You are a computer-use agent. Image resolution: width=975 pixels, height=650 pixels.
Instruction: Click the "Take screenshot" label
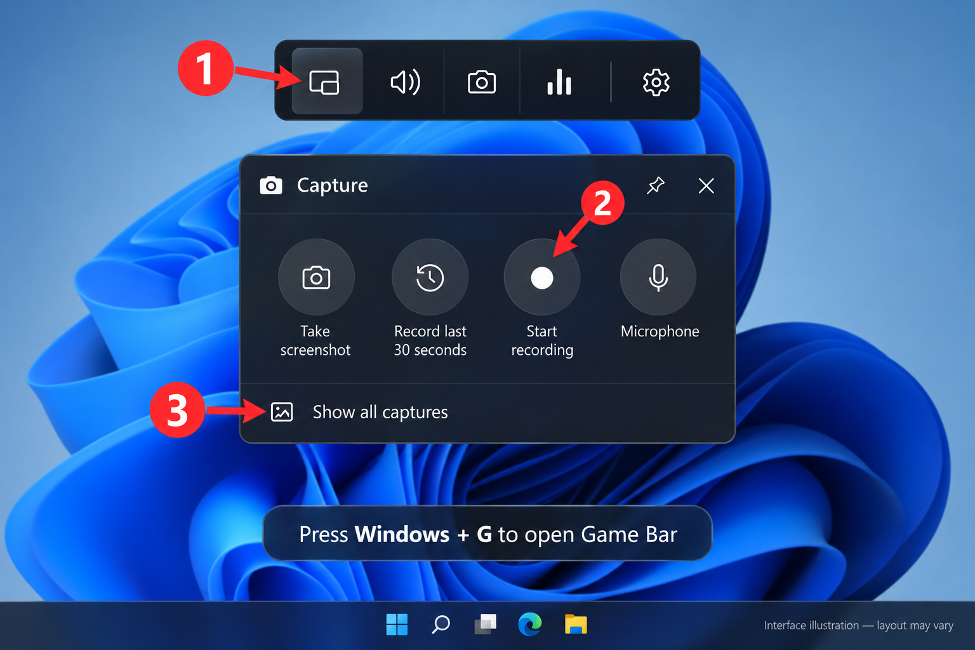[x=315, y=341]
